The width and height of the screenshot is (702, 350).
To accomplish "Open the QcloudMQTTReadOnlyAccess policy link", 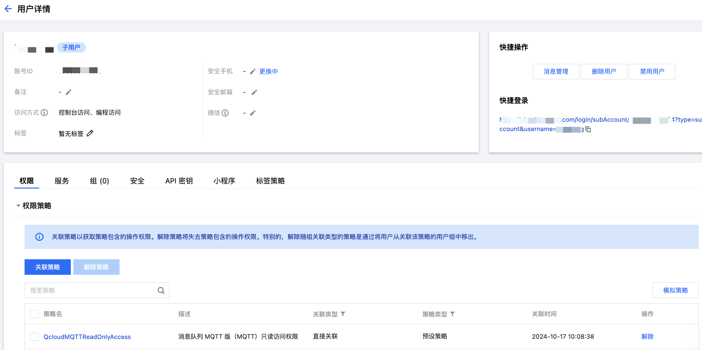I will pos(87,337).
